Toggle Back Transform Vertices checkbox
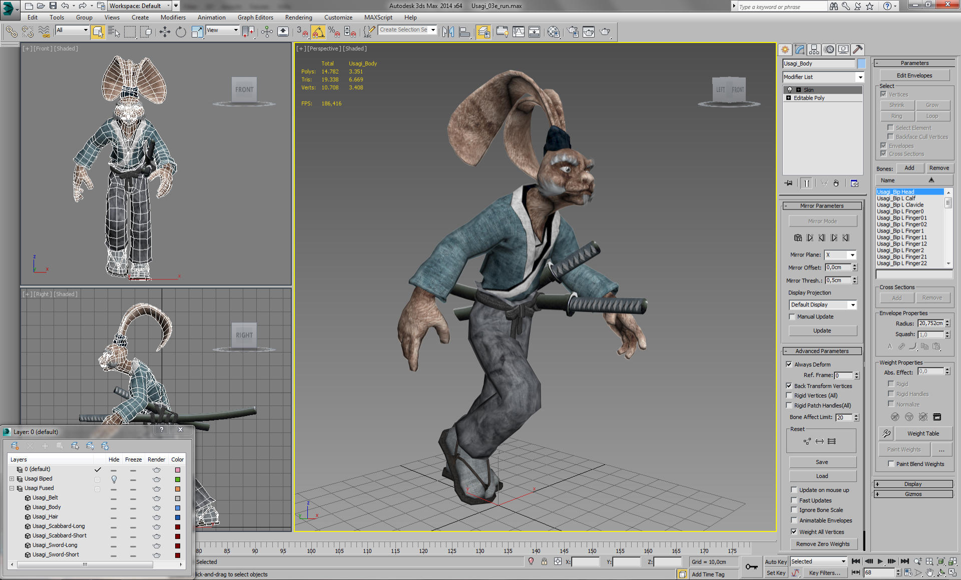This screenshot has height=580, width=961. click(789, 386)
